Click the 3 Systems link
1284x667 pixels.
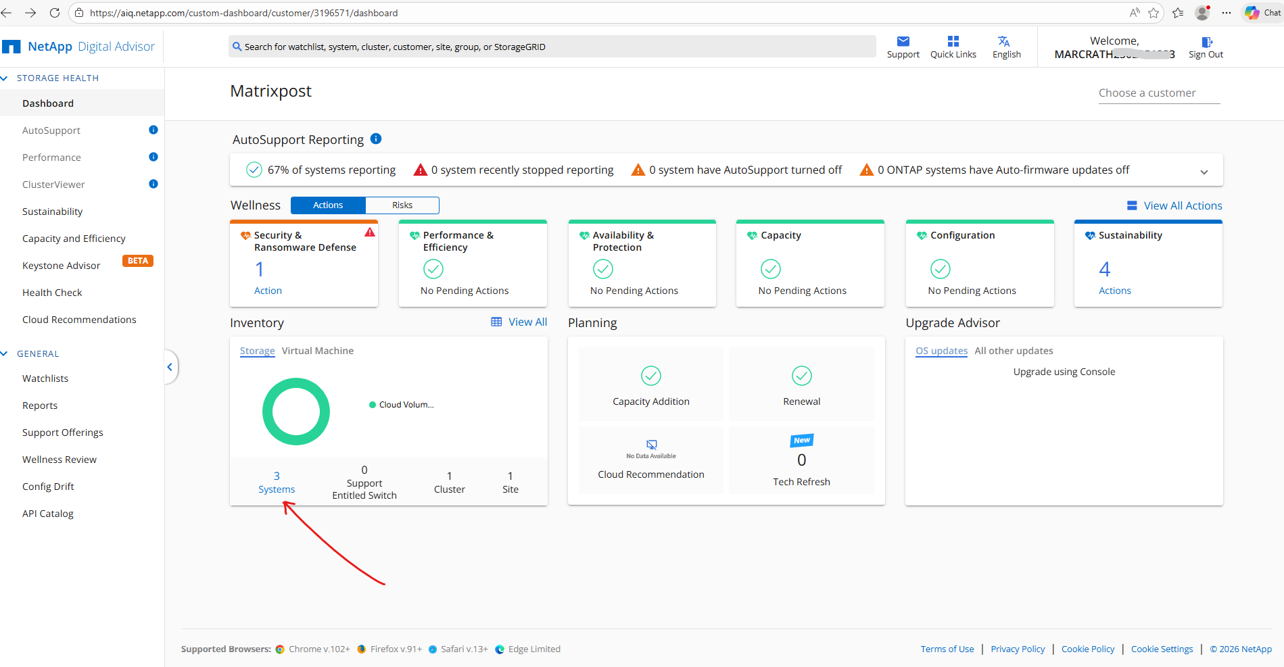pyautogui.click(x=277, y=483)
